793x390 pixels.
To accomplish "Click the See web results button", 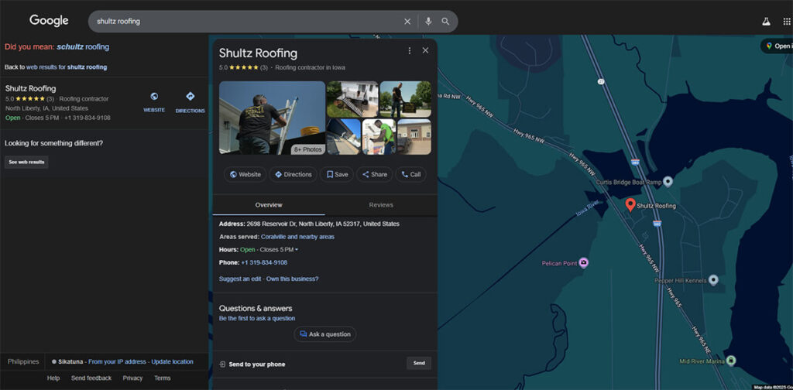I will coord(26,162).
